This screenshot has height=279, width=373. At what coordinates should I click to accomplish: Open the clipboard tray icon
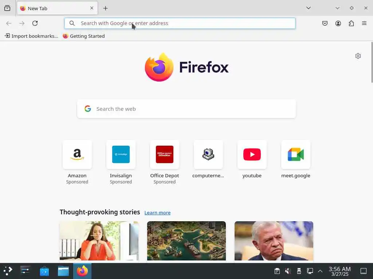(277, 271)
